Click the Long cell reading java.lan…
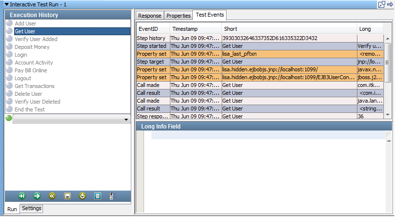The image size is (395, 217). (370, 101)
